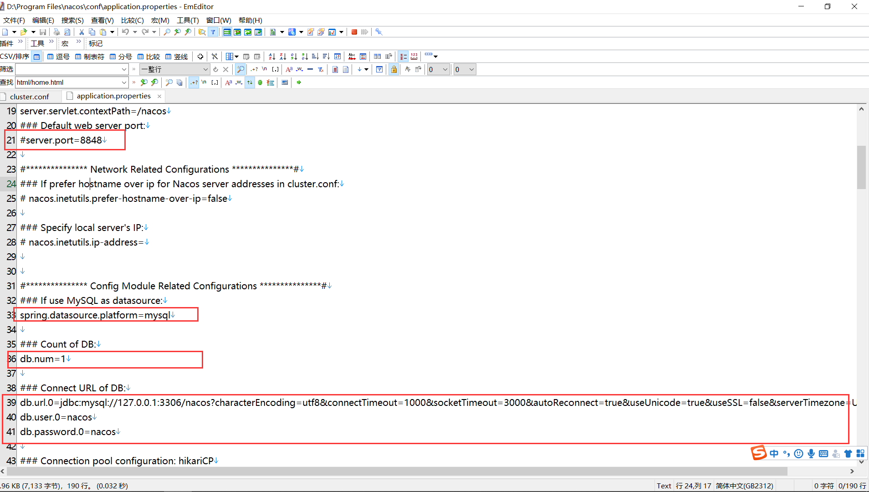This screenshot has height=492, width=869.
Task: Toggle Filter toolbar funnel button
Action: [x=213, y=32]
